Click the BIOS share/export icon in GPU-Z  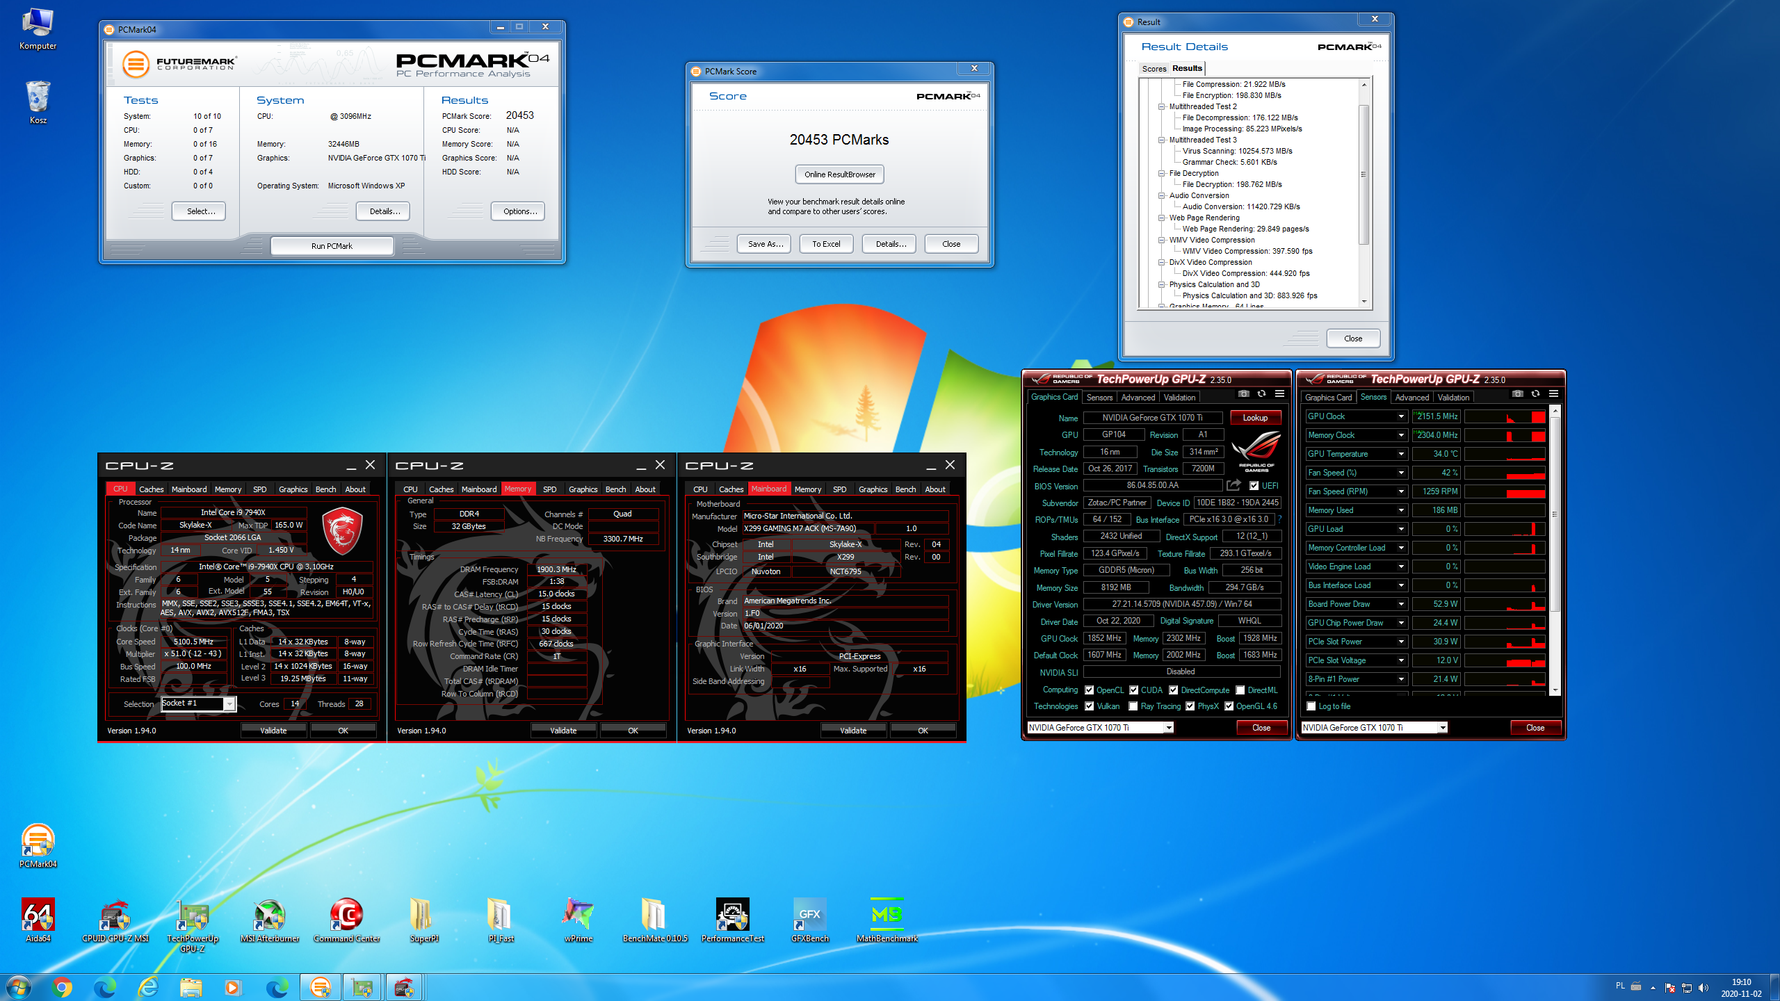click(1233, 485)
